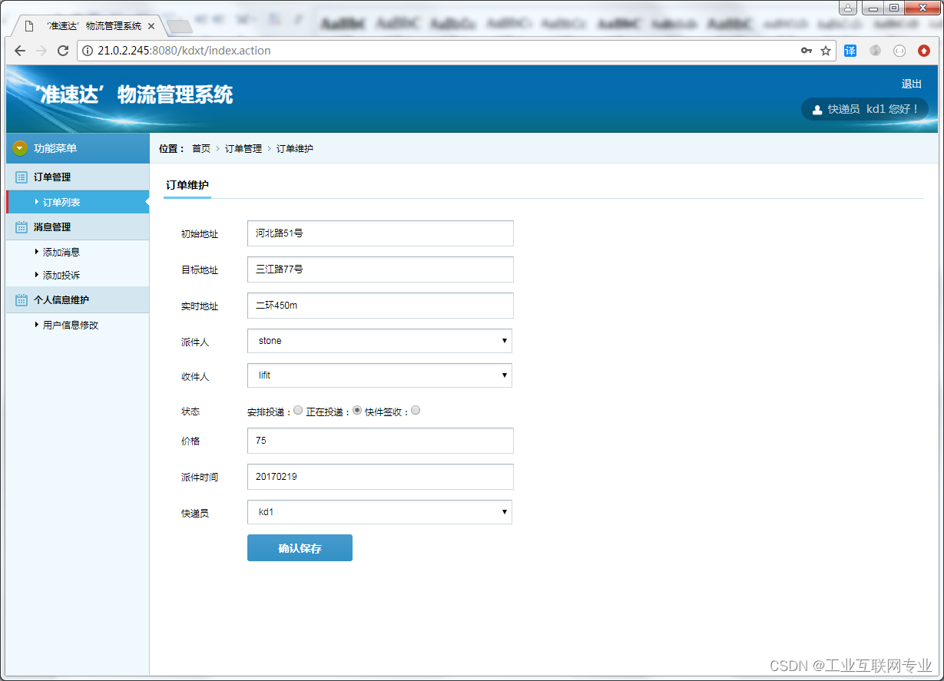Click the 消息管理 calendar icon

pos(22,227)
